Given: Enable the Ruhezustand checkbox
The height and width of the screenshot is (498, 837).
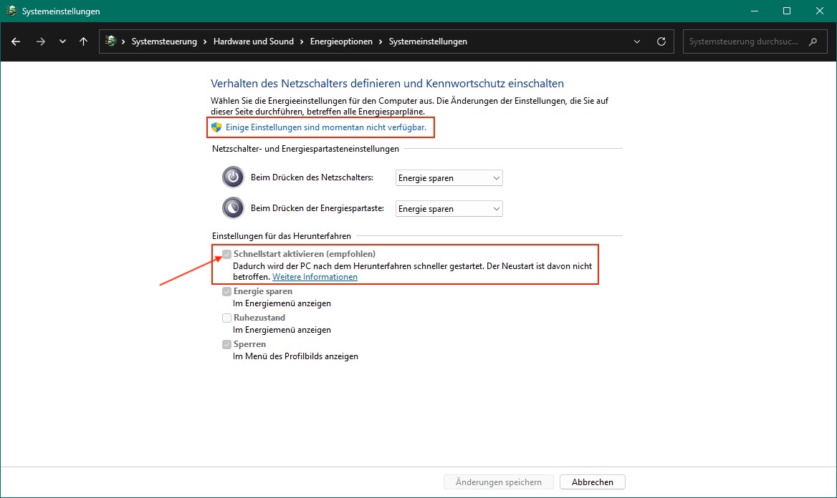Looking at the screenshot, I should [x=226, y=318].
